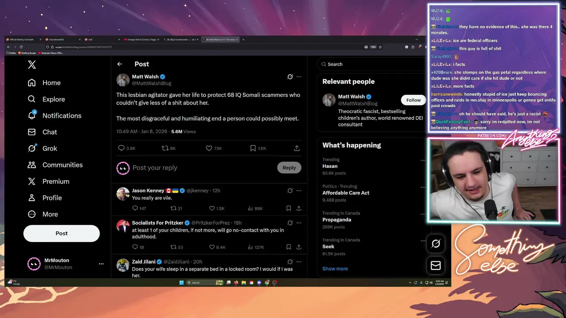
Task: Bookmark Socialists For Pritzker reply
Action: click(x=289, y=247)
